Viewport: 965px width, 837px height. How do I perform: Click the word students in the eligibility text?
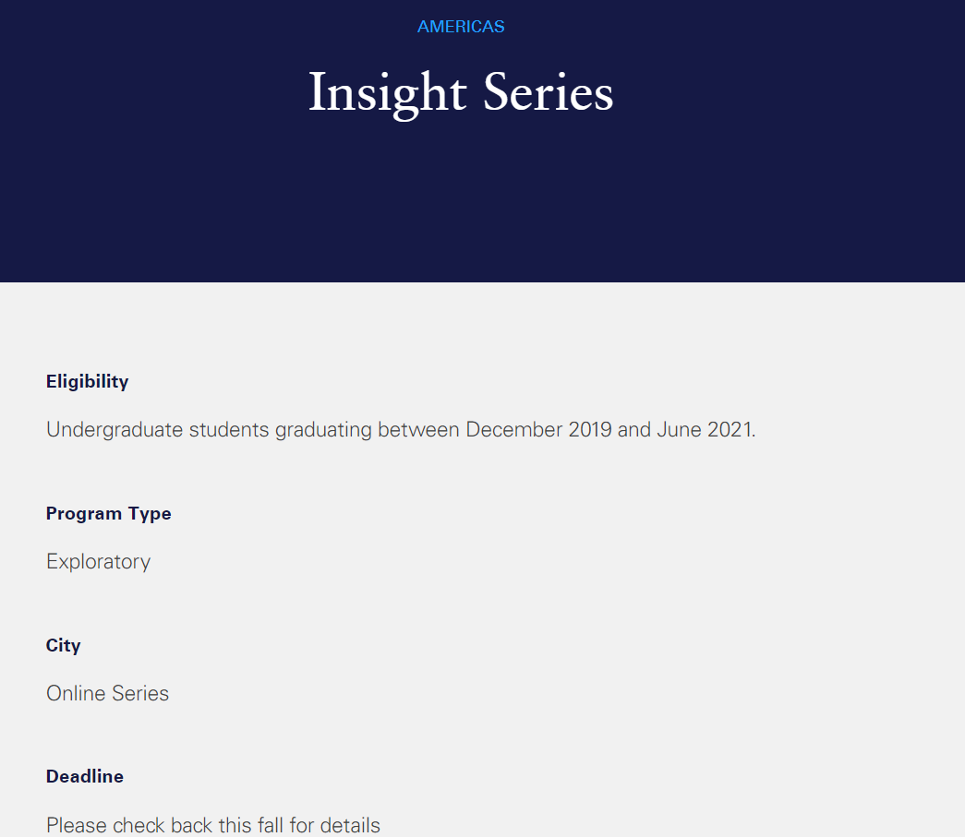pos(229,430)
